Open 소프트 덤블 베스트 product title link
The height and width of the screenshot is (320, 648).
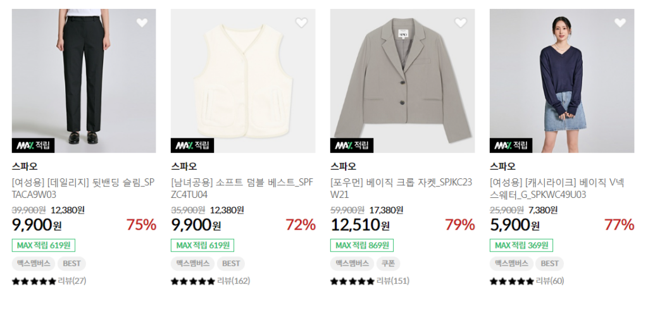[x=242, y=188]
